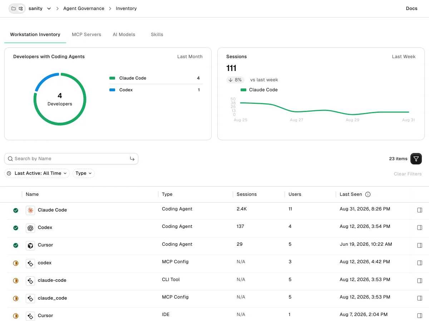Open side panel for Cursor Coding Agent row
Screen dimensions: 429x321
click(420, 245)
